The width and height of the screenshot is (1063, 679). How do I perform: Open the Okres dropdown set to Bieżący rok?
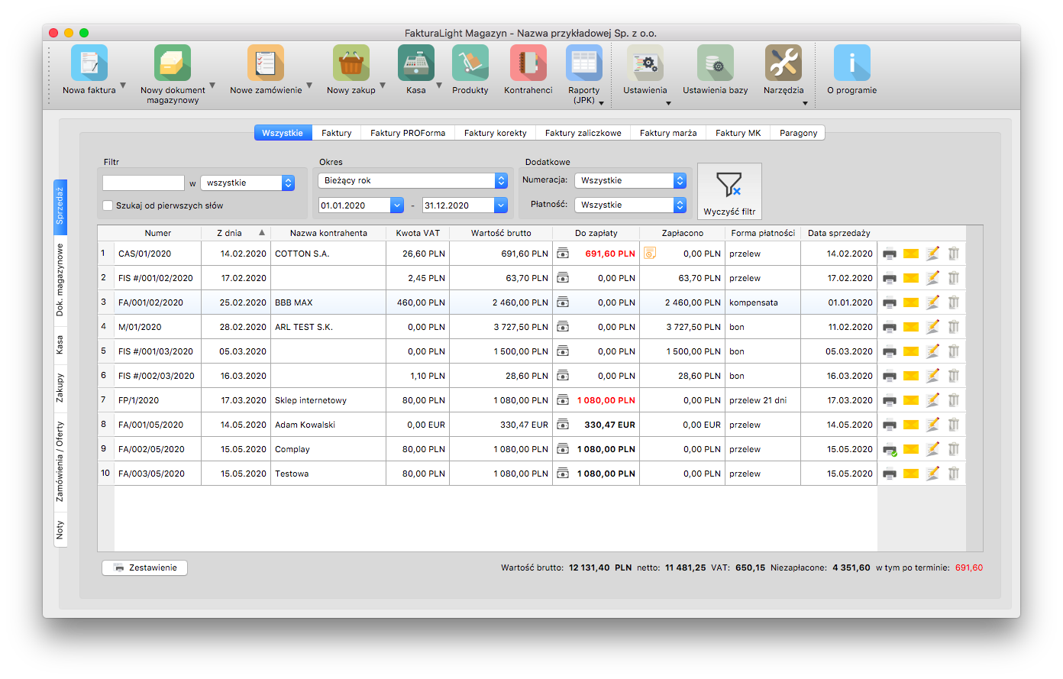pyautogui.click(x=413, y=181)
